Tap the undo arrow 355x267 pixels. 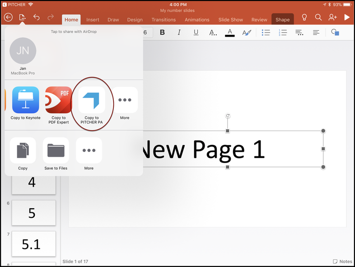37,18
